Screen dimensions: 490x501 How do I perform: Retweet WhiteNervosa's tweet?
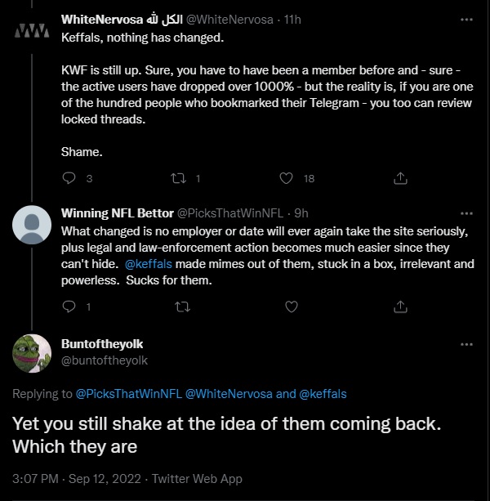(x=178, y=178)
